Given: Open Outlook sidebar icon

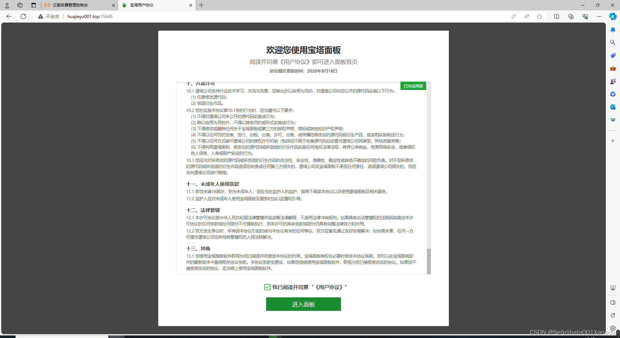Looking at the screenshot, I should 613,107.
